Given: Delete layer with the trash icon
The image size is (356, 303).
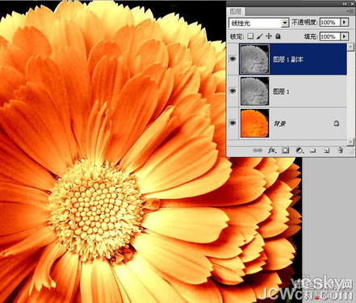Looking at the screenshot, I should click(x=341, y=150).
